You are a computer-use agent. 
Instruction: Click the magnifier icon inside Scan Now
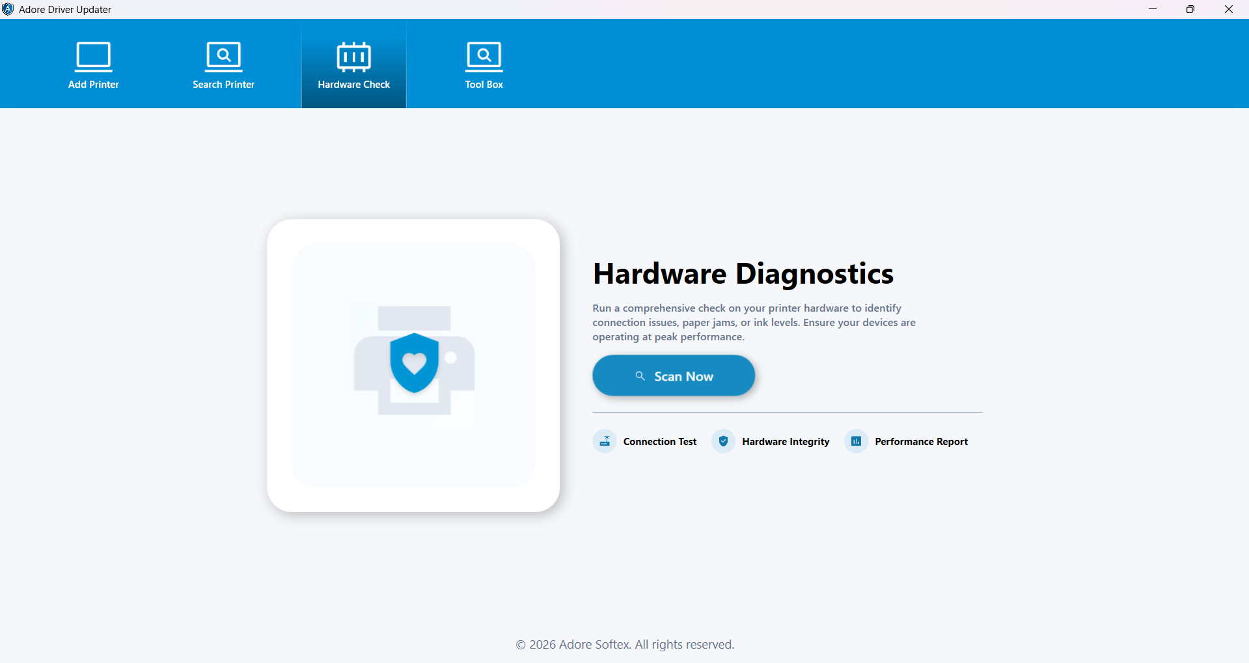tap(640, 376)
